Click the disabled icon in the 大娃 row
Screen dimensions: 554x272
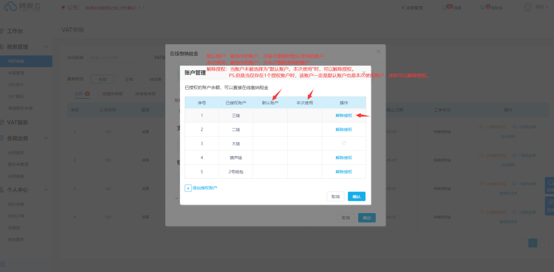pyautogui.click(x=344, y=143)
